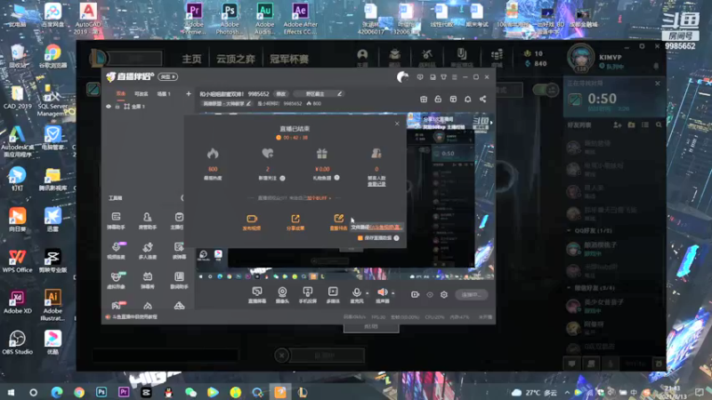Open the 多人连麦 tool
Viewport: 712px width, 400px height.
(x=147, y=251)
